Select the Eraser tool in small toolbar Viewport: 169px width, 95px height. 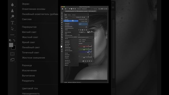pos(62,30)
